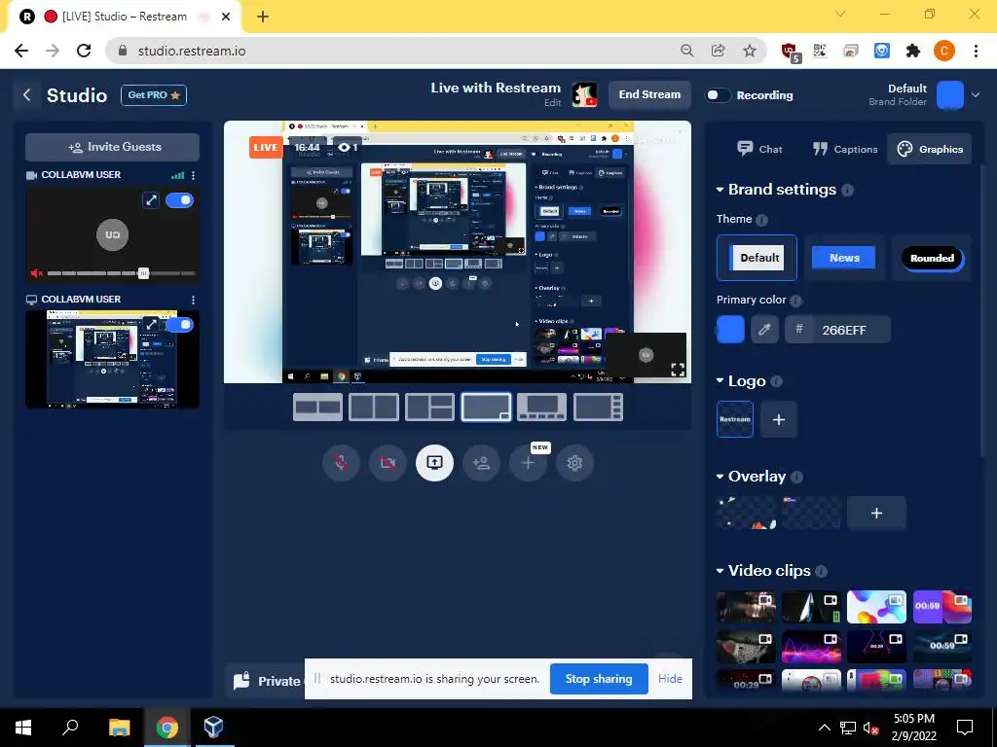Go back using the Studio back arrow

tap(26, 95)
